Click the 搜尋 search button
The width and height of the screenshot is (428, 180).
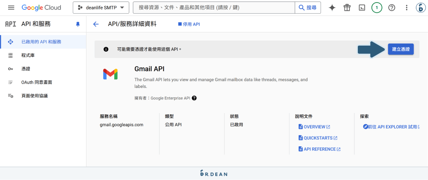tap(308, 8)
